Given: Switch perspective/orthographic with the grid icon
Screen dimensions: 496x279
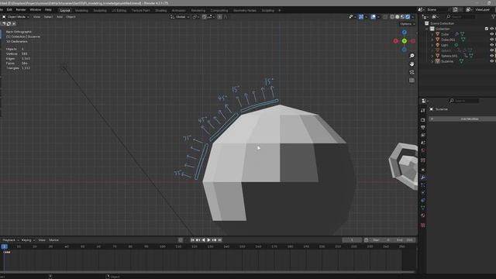Looking at the screenshot, I should tap(412, 81).
